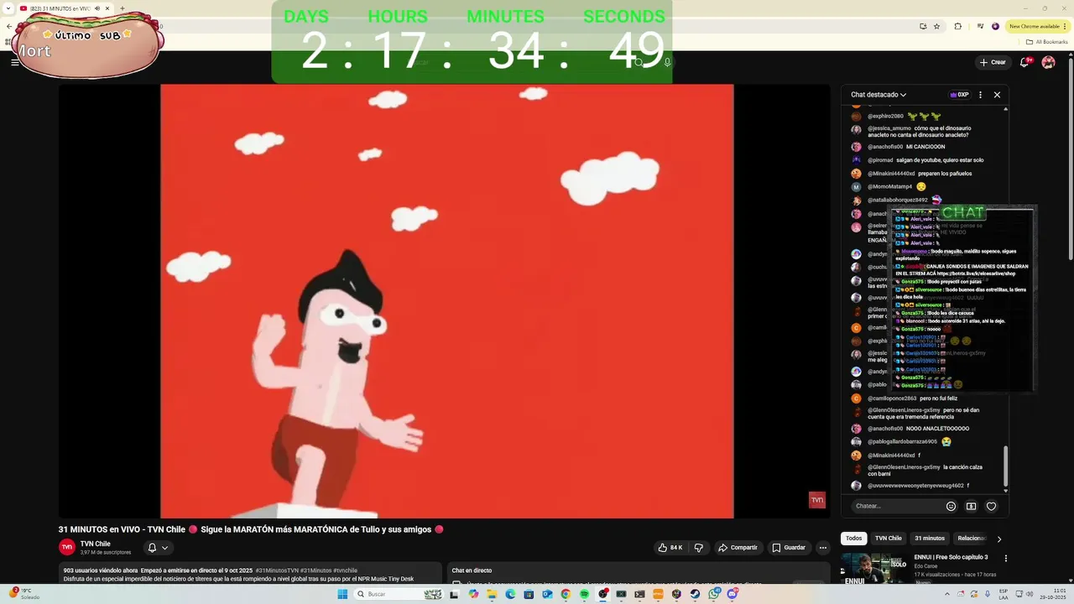Click the live chat scrollbar
Screen dimensions: 1074x604
tap(1005, 466)
